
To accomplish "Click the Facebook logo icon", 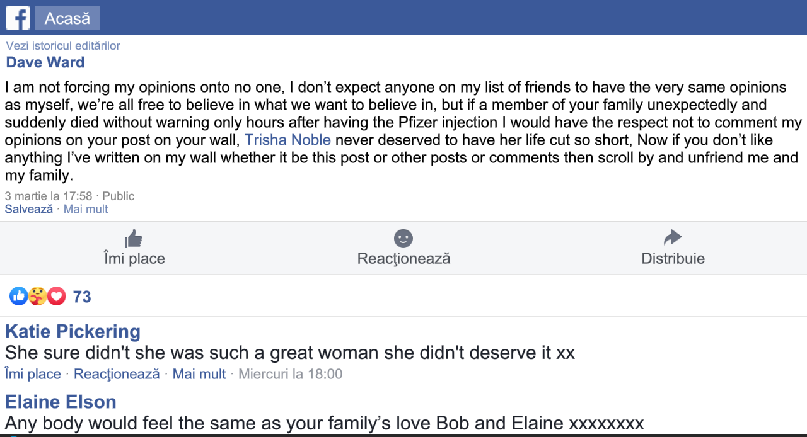I will [18, 18].
